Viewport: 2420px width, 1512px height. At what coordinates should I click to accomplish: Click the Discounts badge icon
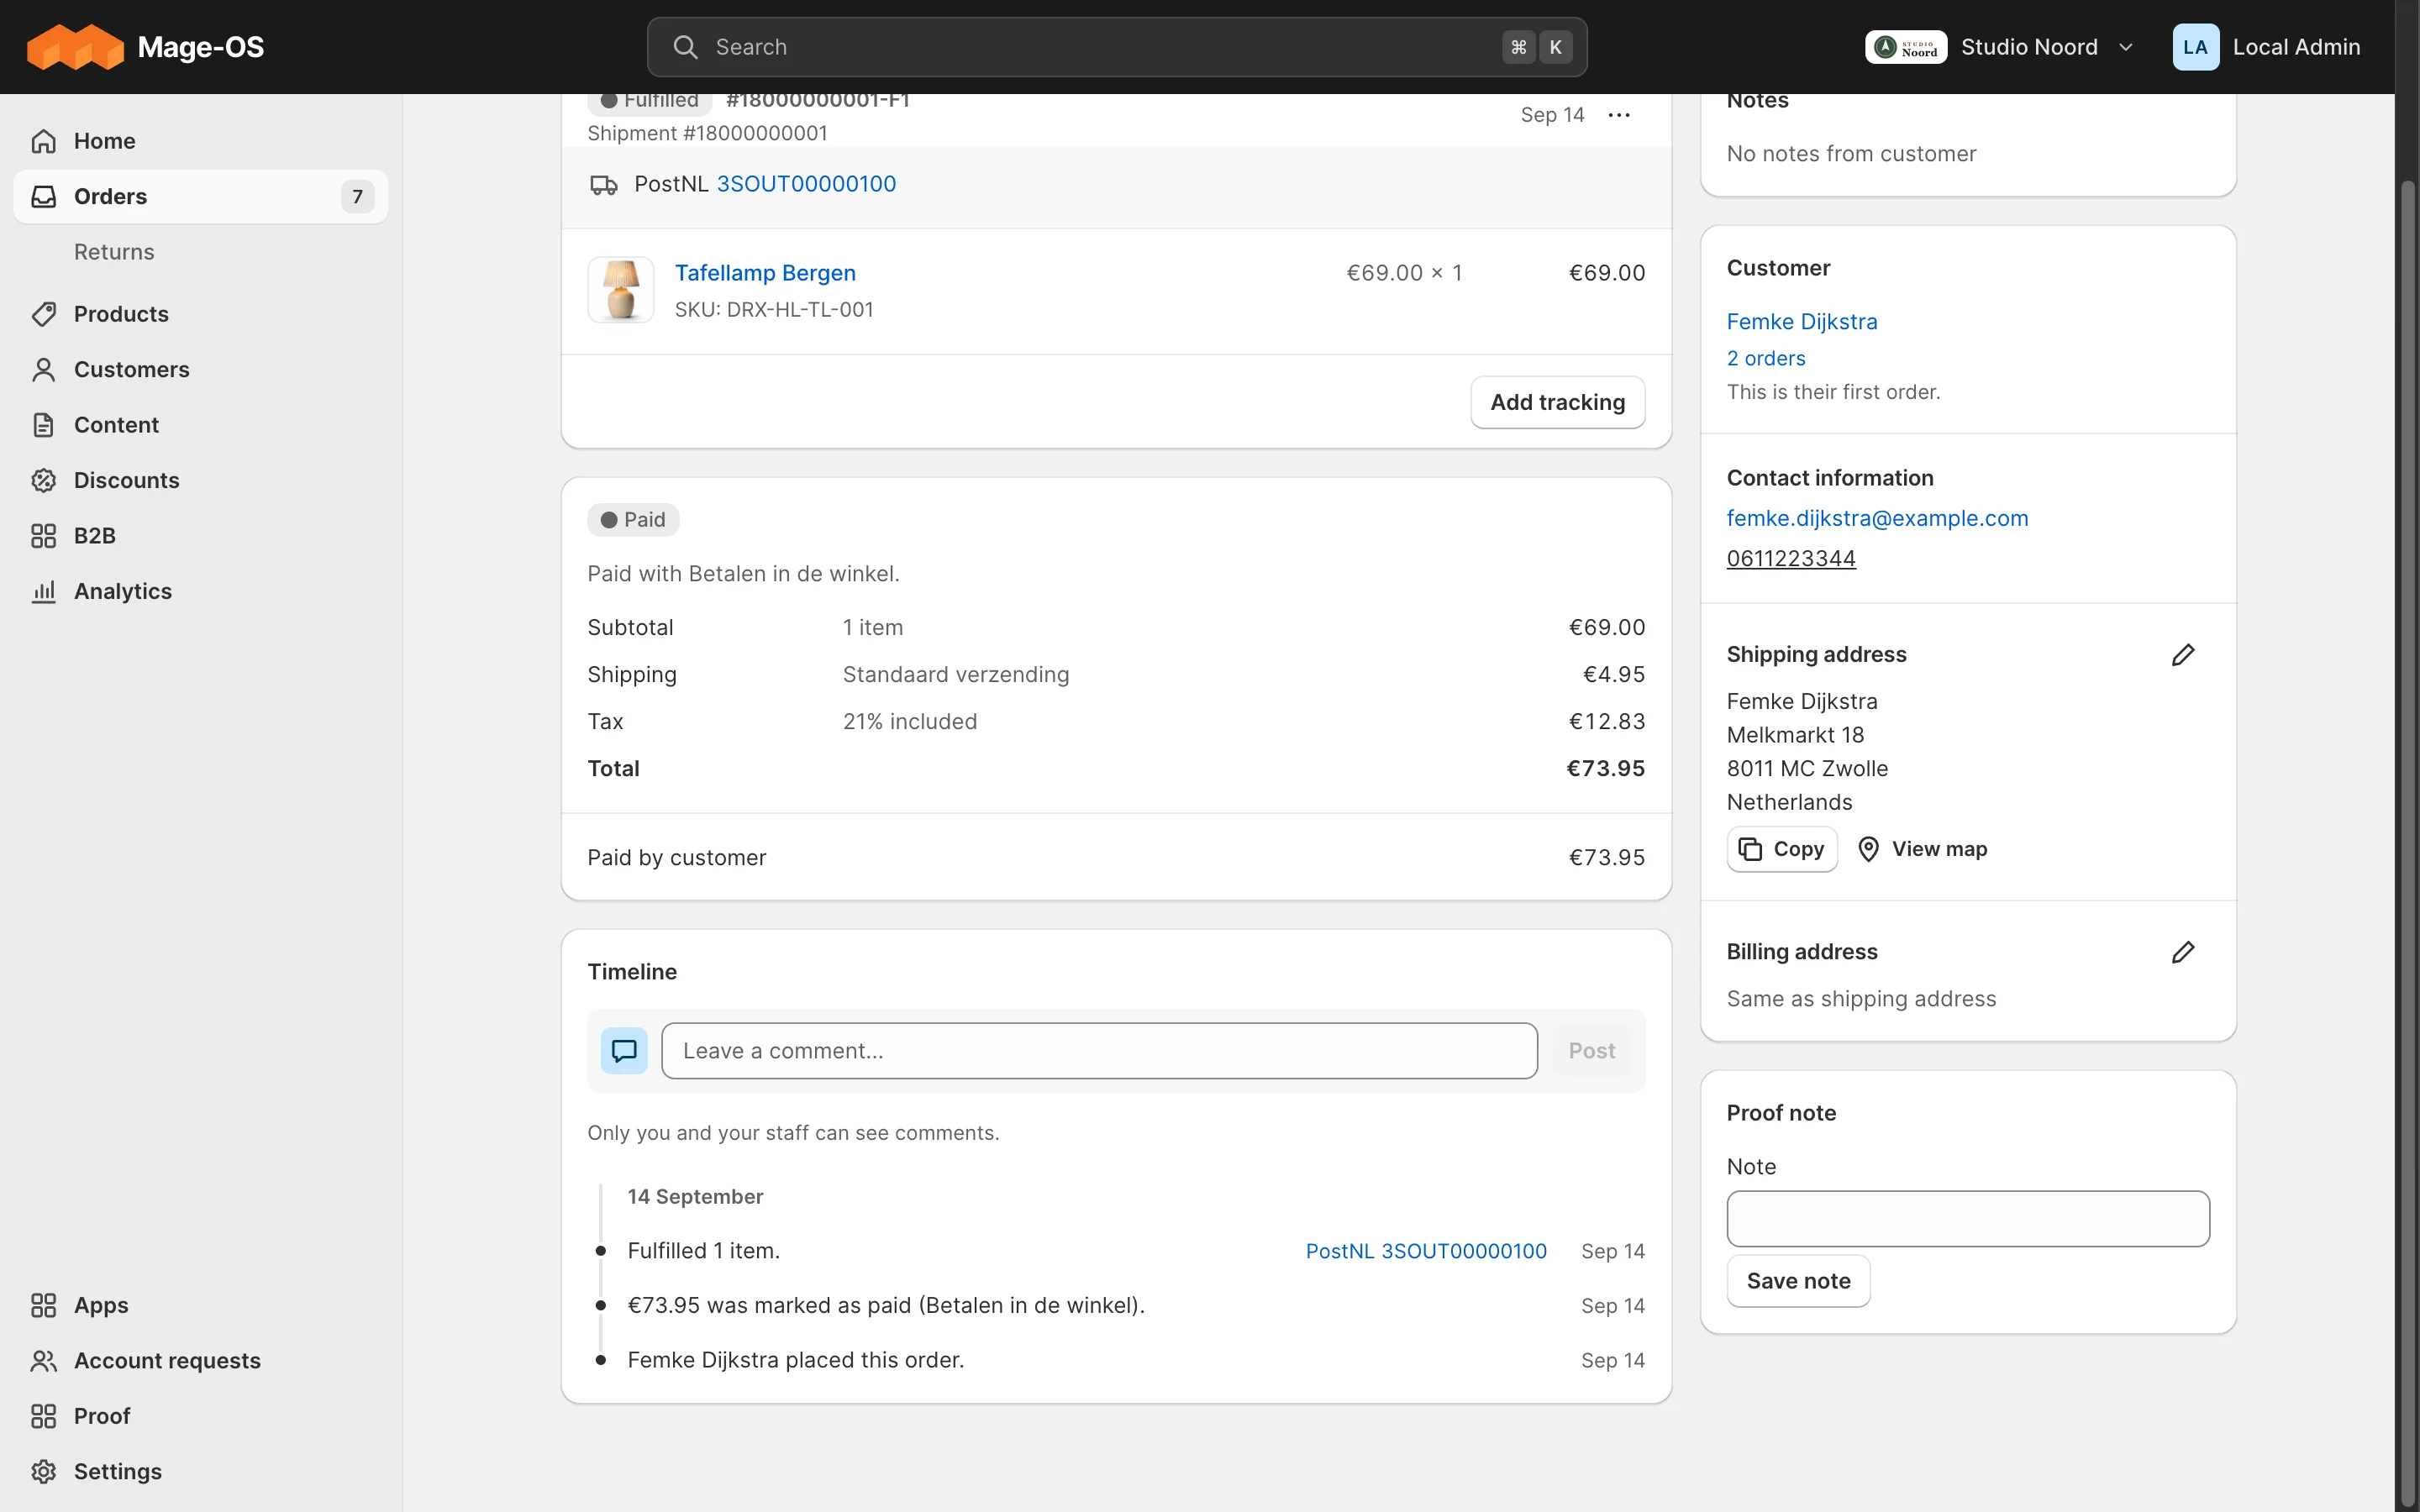click(43, 480)
